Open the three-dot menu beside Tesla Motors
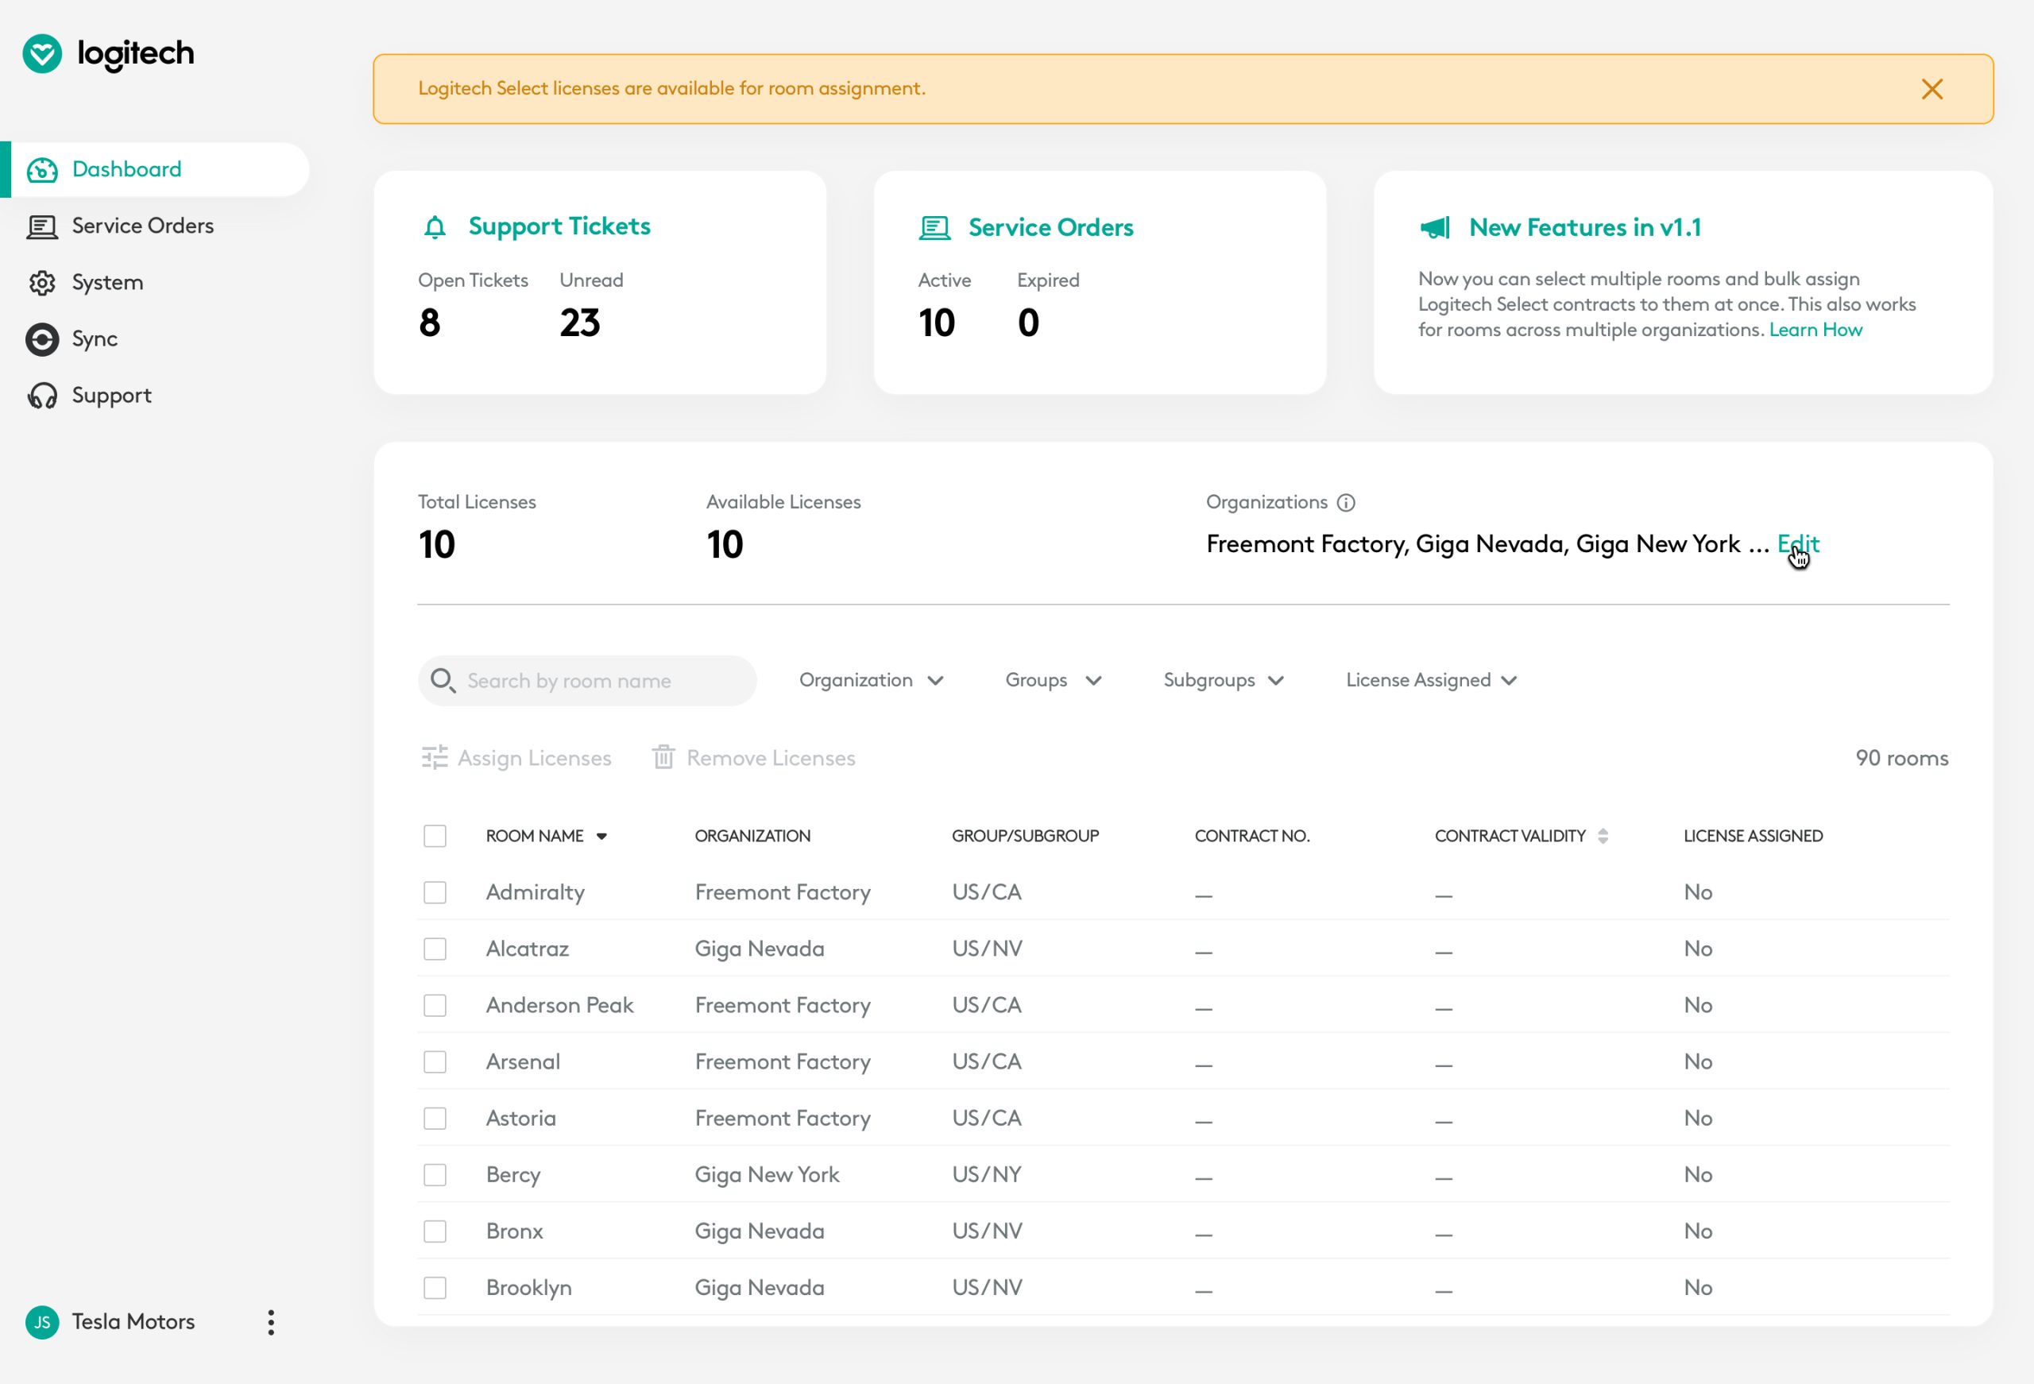The image size is (2034, 1384). click(271, 1322)
